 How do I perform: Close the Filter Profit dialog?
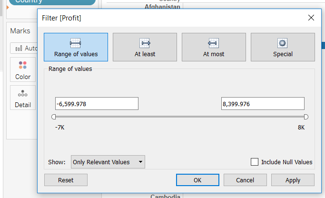[x=311, y=18]
